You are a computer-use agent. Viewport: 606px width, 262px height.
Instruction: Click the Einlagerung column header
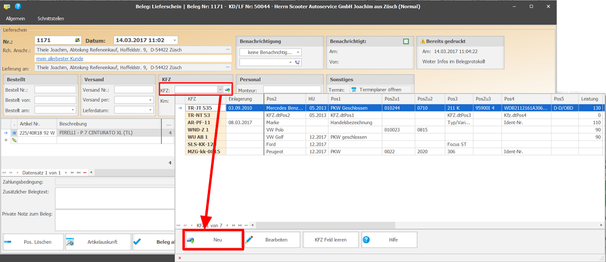click(x=244, y=99)
